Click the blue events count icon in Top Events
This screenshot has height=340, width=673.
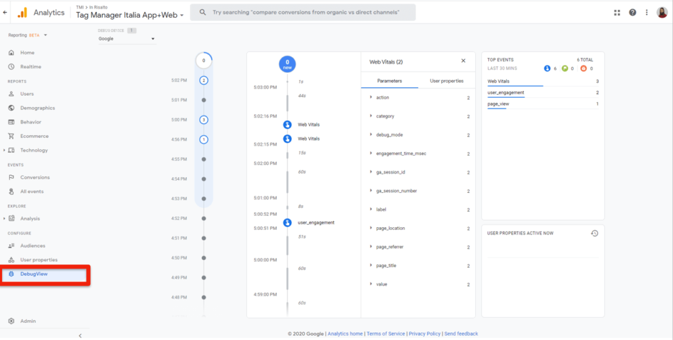(547, 69)
